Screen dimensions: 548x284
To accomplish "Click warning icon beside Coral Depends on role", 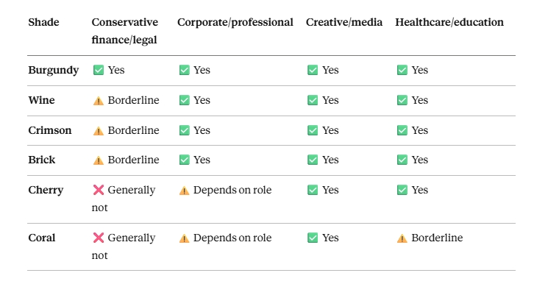I will [x=184, y=238].
